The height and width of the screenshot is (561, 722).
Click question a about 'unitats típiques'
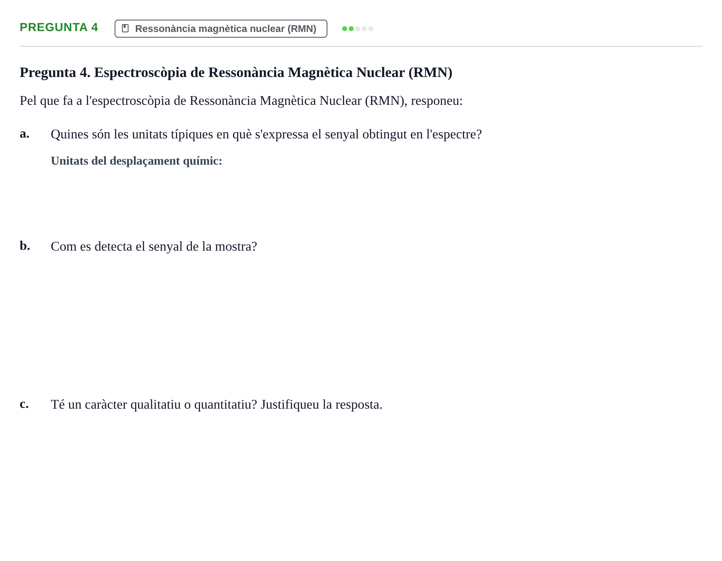click(266, 134)
